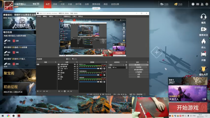The height and width of the screenshot is (118, 210).
Task: Toggle eye icon of fifth source row
Action: click(x=75, y=73)
